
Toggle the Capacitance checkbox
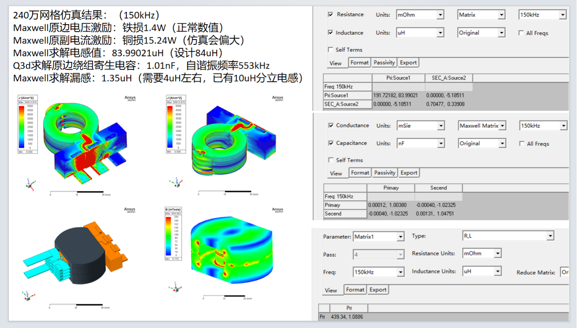tap(331, 143)
